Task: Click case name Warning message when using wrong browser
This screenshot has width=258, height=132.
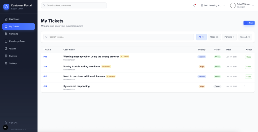Action: tap(91, 57)
